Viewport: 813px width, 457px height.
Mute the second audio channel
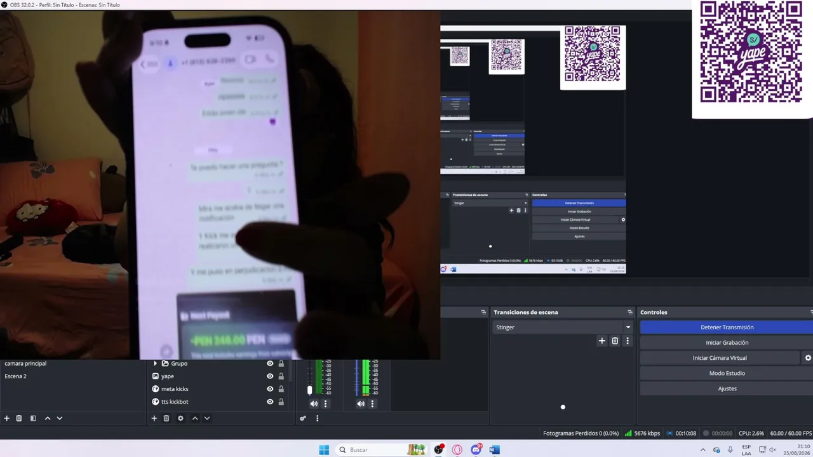point(361,404)
